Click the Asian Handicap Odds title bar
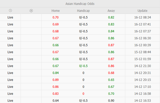The height and width of the screenshot is (103, 160). 80,4
